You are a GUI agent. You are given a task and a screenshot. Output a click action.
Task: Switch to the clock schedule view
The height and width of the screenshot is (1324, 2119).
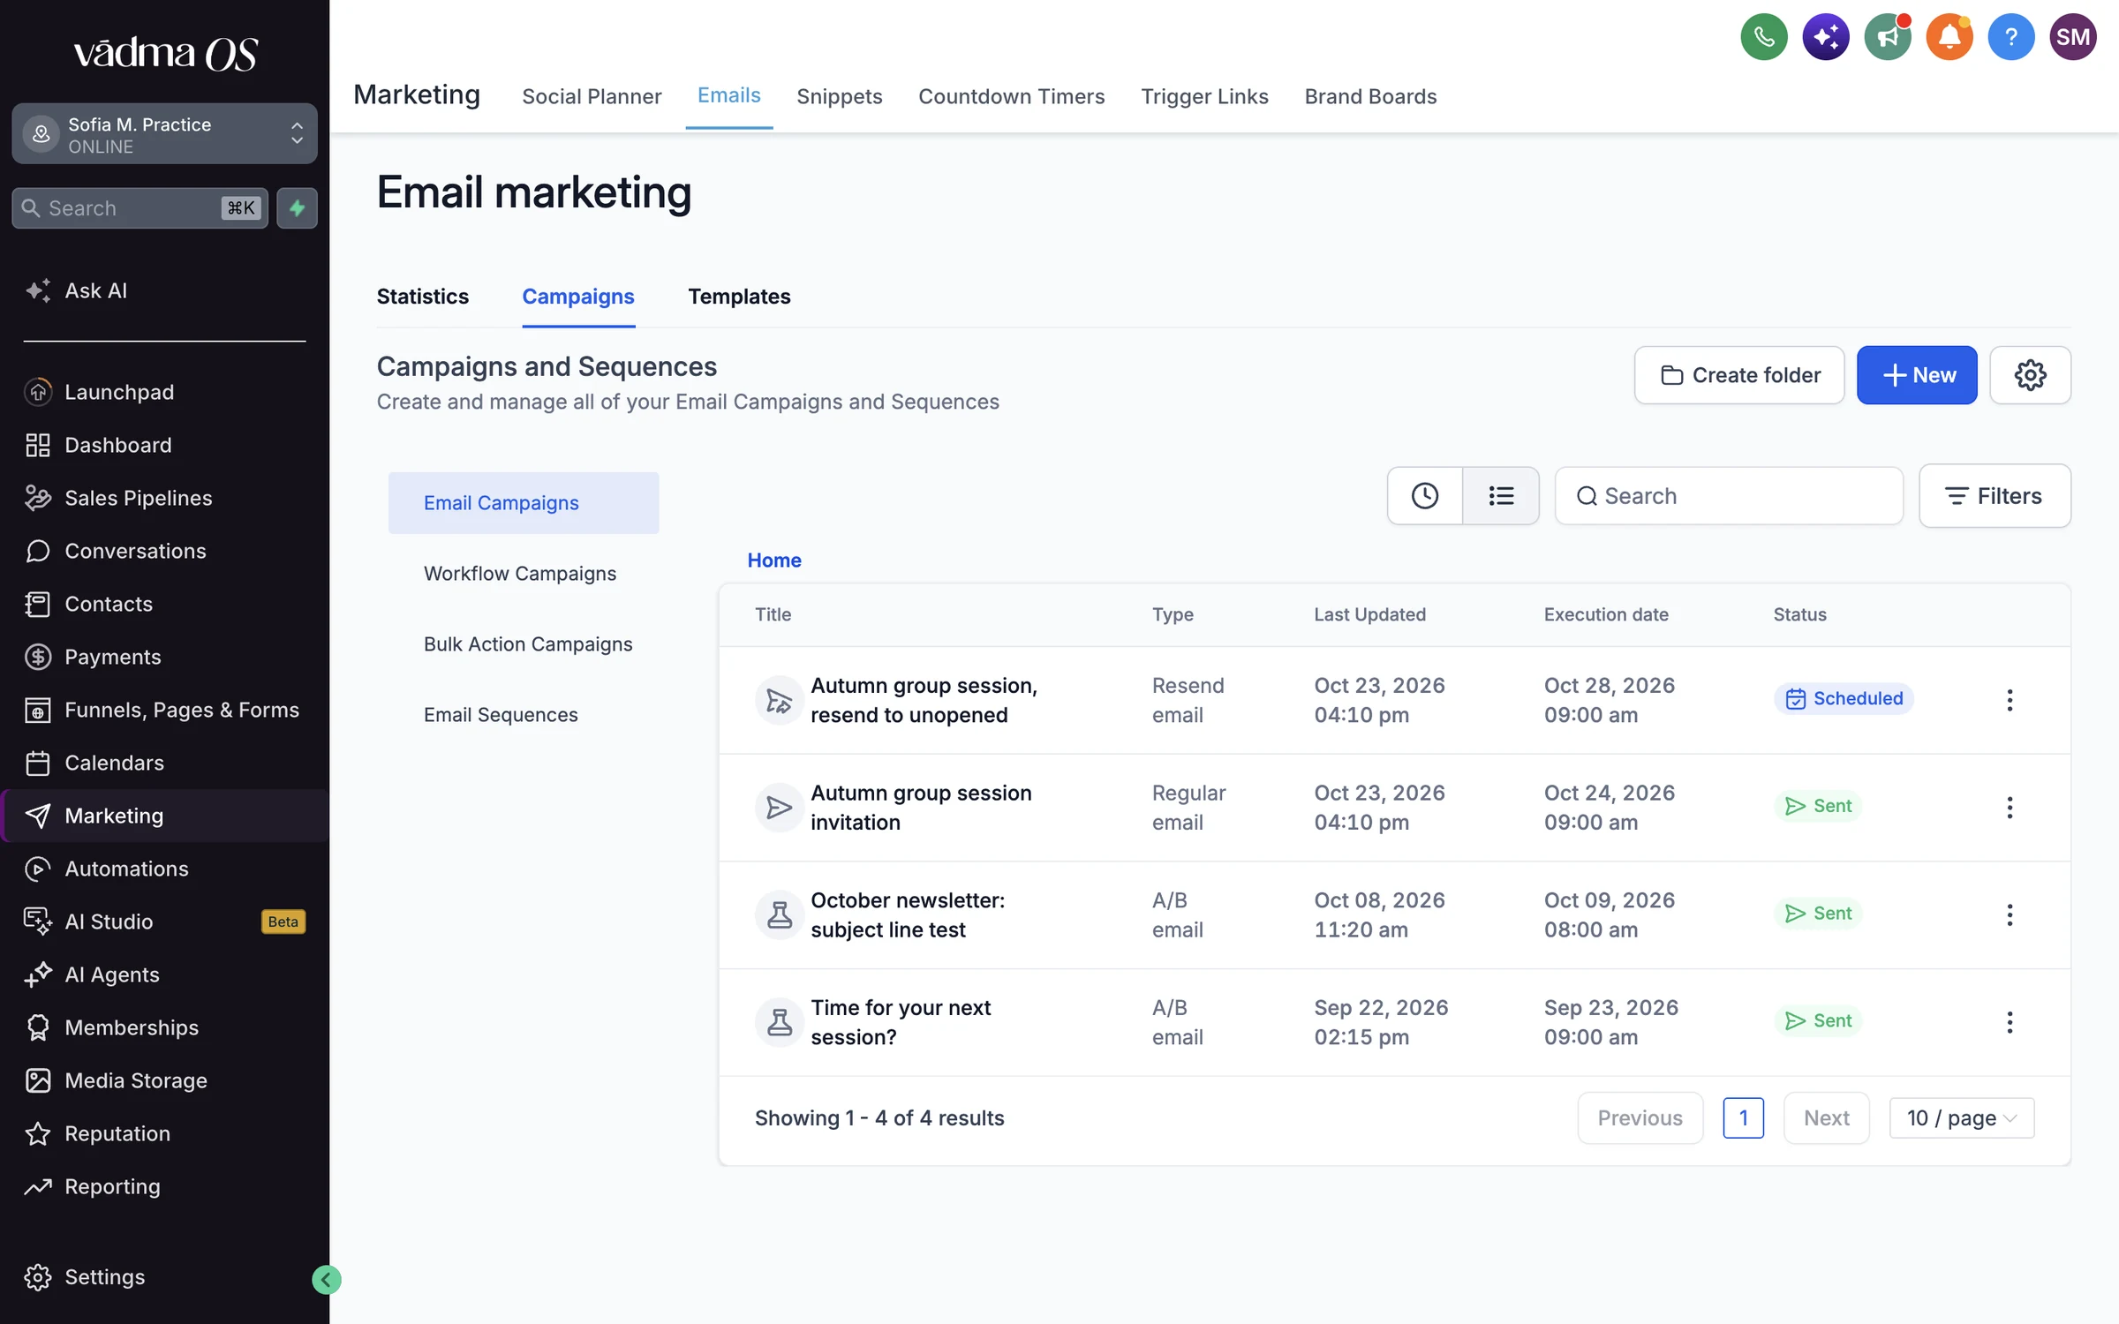[x=1424, y=496]
